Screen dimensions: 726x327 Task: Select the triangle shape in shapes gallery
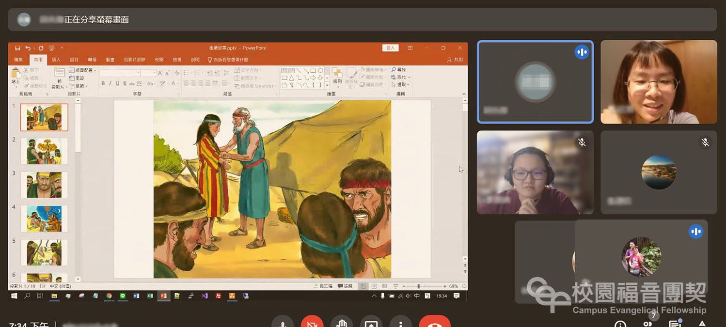[291, 78]
